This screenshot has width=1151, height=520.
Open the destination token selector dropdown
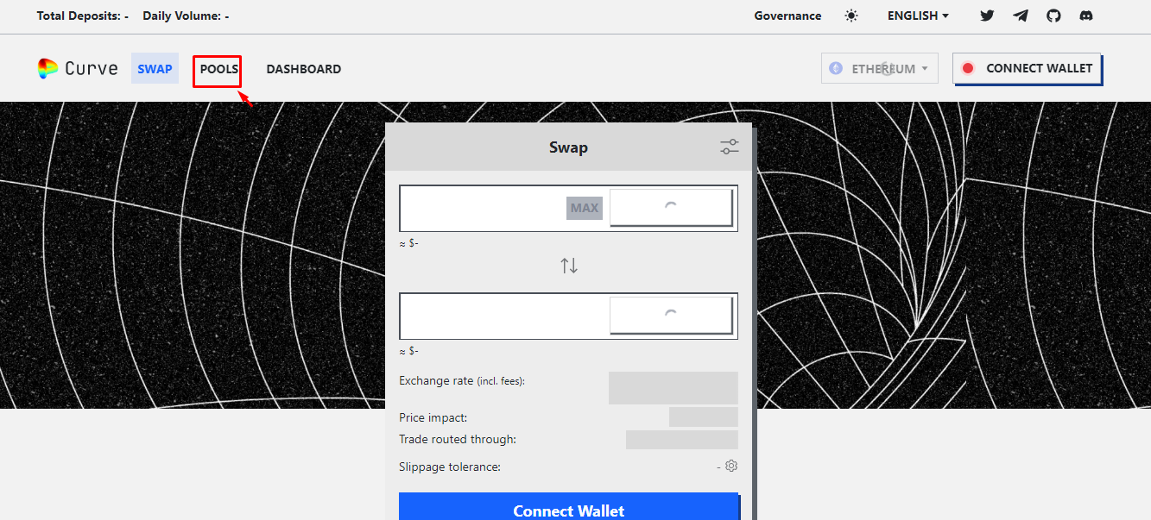pyautogui.click(x=671, y=316)
